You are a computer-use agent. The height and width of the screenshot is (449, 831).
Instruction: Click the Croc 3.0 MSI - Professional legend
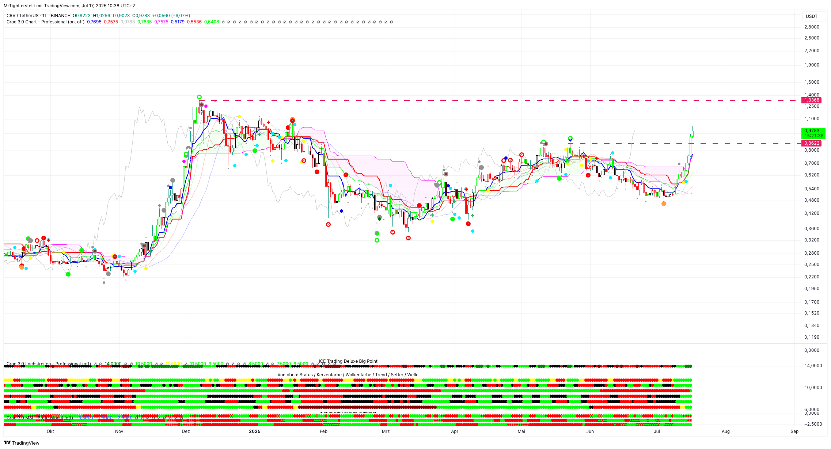coord(39,418)
